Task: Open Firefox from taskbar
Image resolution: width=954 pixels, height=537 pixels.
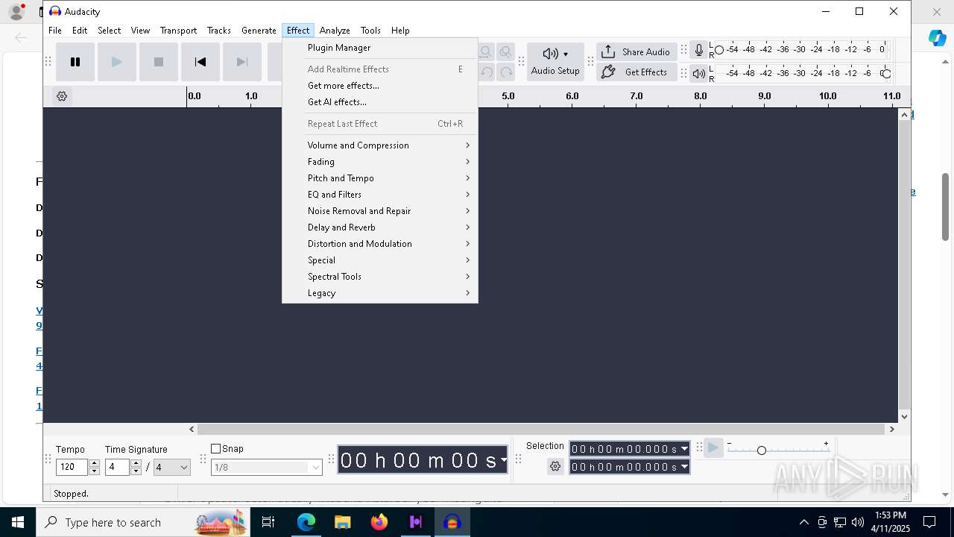Action: [379, 522]
